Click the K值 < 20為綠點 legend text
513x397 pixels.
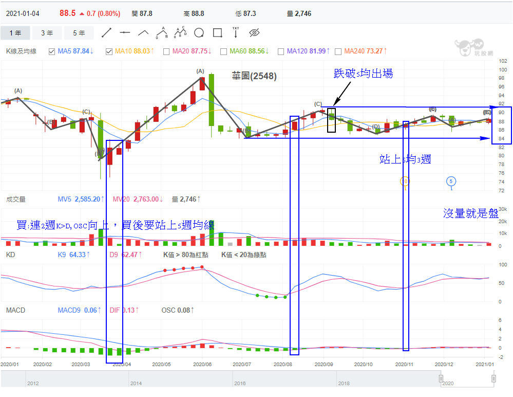[x=244, y=255]
